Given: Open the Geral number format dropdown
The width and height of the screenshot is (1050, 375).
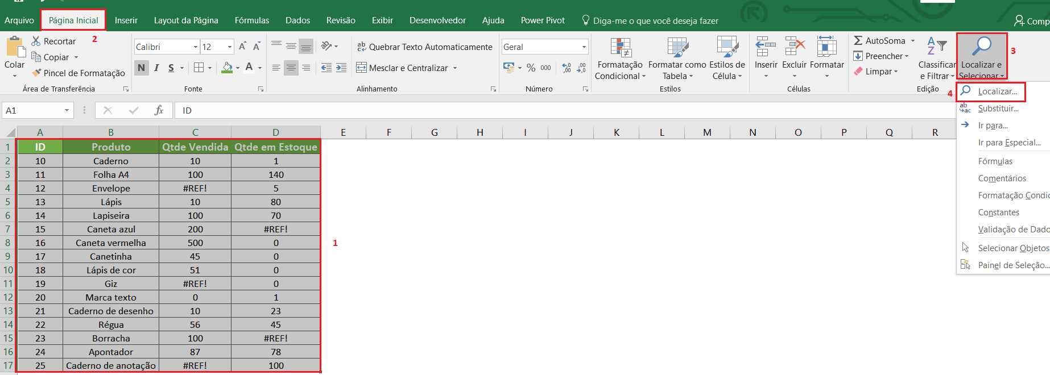Looking at the screenshot, I should (x=584, y=47).
